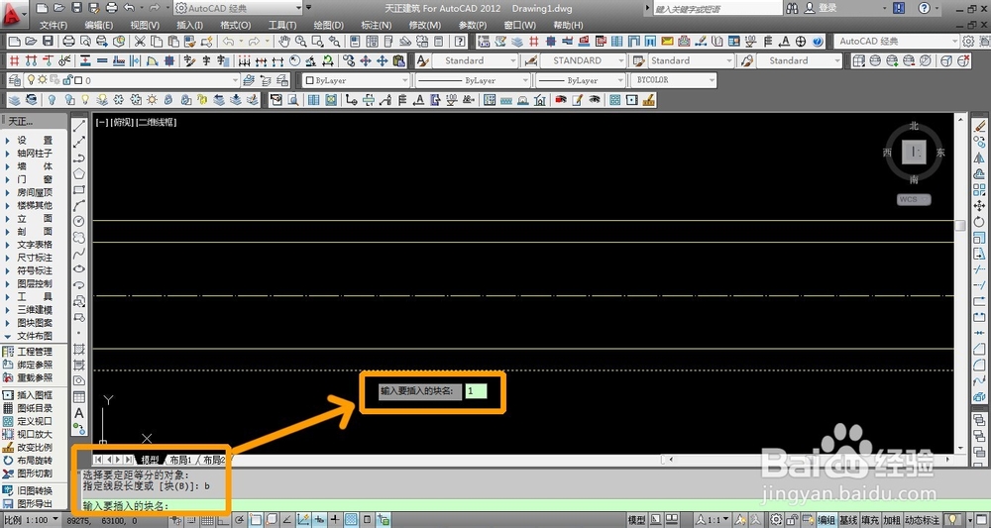
Task: Toggle the 基线 status bar button
Action: pos(848,520)
